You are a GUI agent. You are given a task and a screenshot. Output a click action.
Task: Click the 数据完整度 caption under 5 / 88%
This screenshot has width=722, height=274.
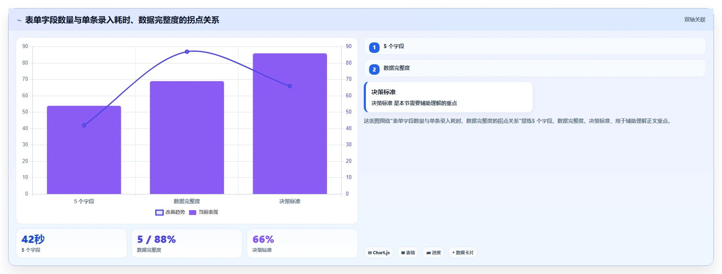click(x=149, y=250)
